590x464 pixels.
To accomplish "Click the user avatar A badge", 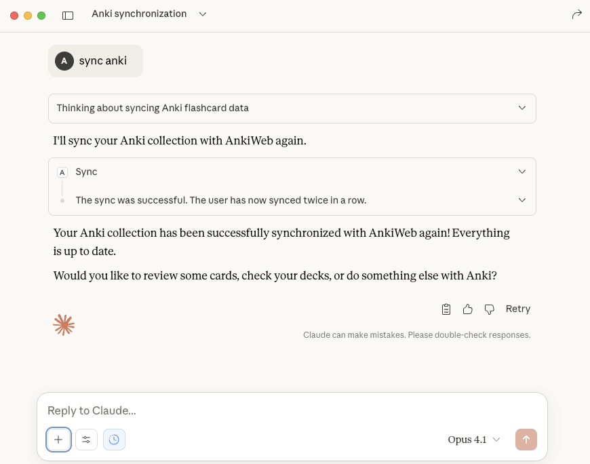I will (64, 61).
